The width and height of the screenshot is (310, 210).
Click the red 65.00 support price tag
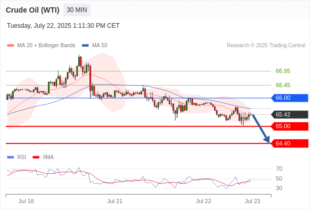click(290, 126)
